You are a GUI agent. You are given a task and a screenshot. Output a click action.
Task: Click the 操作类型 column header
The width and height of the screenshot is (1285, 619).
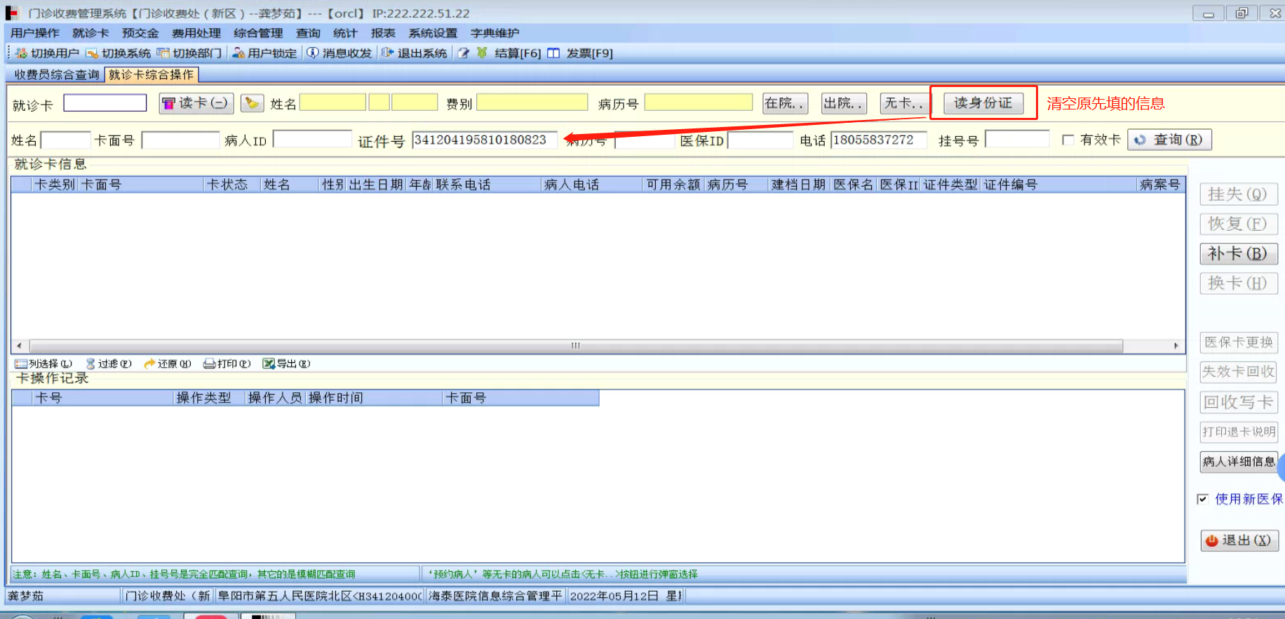tap(209, 398)
